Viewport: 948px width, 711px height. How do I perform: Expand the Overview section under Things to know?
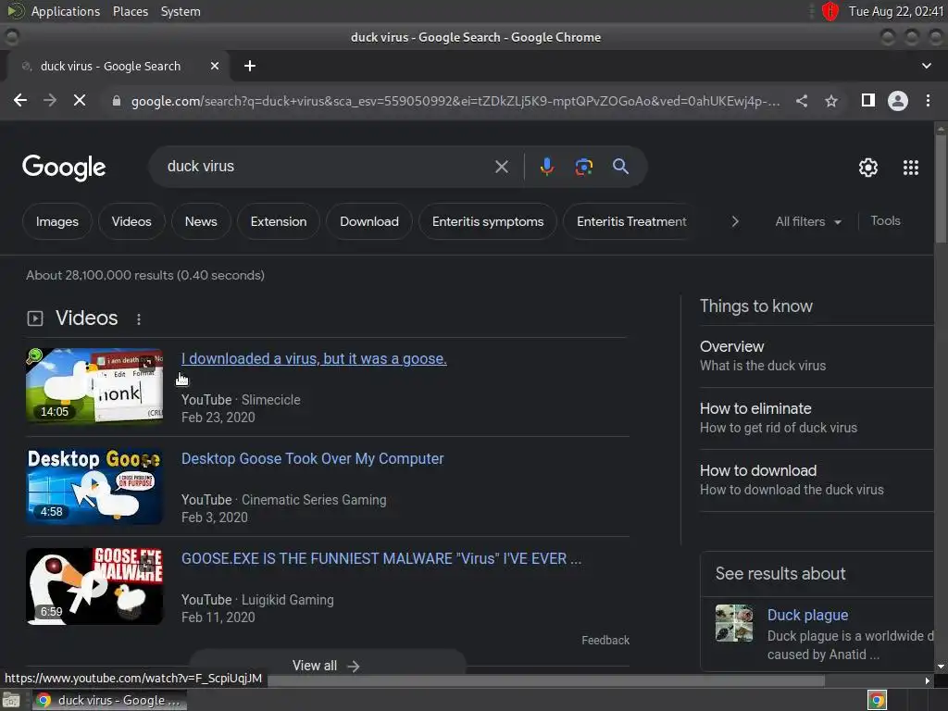tap(817, 355)
